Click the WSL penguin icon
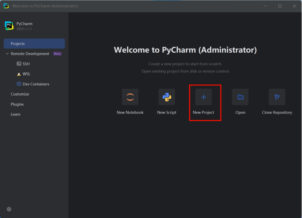The image size is (302, 218). coord(19,74)
